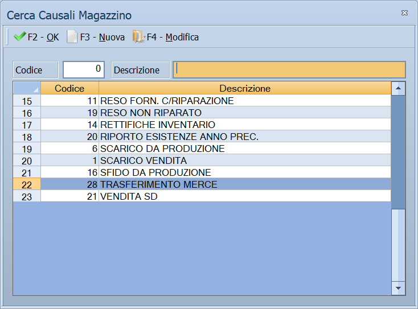Sort by the Descrizione column header
This screenshot has width=418, height=309.
click(x=245, y=88)
